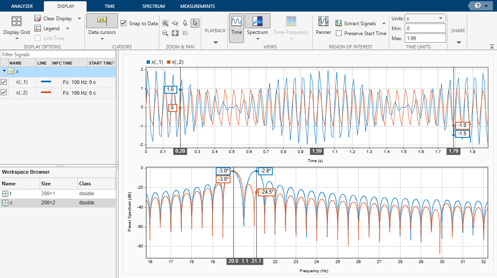This screenshot has width=497, height=278.
Task: Click the Filter Signals search box
Action: click(58, 55)
